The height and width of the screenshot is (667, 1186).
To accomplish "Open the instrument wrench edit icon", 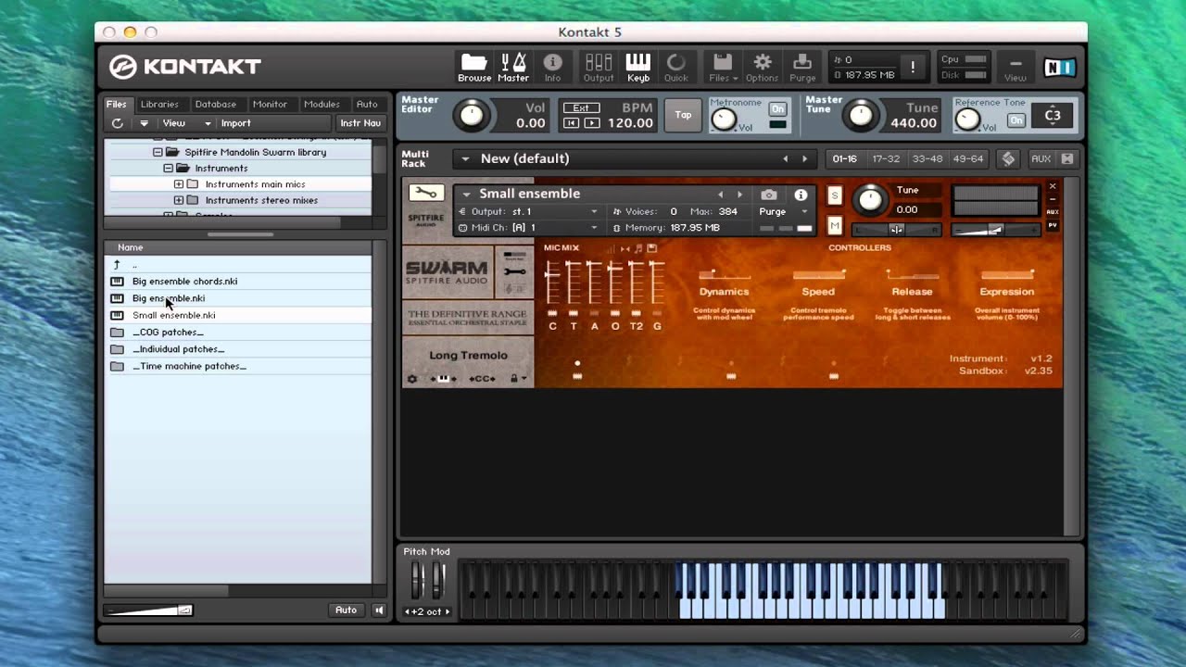I will 426,193.
